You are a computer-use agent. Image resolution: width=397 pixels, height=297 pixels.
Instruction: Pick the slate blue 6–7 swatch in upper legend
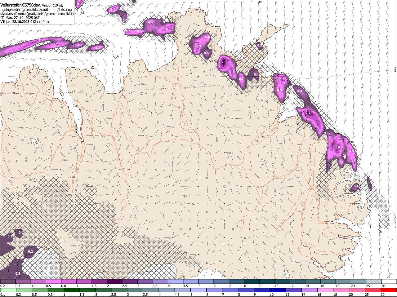coord(221,281)
